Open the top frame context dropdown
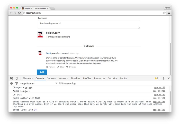The image size is (180, 124). 39,83
